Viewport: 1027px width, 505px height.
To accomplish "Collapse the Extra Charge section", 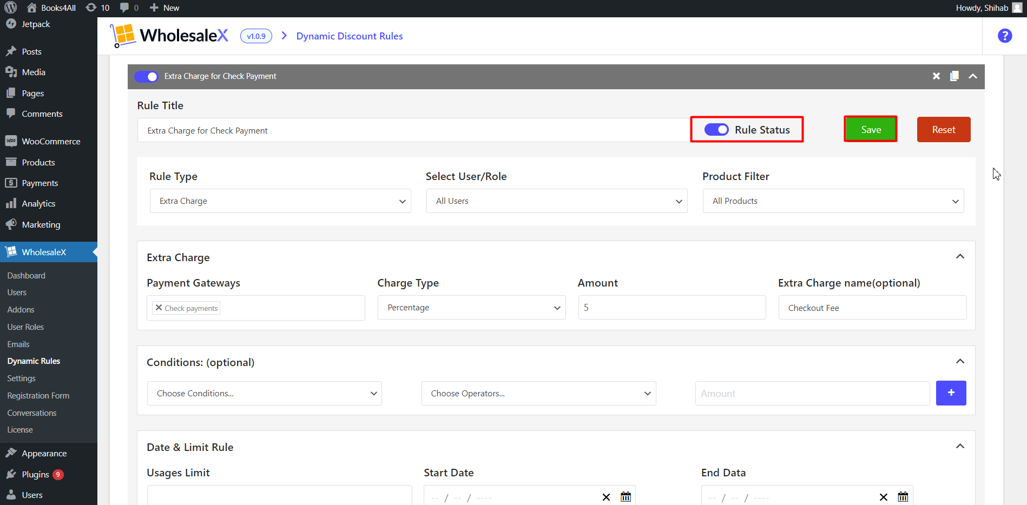I will coord(960,256).
